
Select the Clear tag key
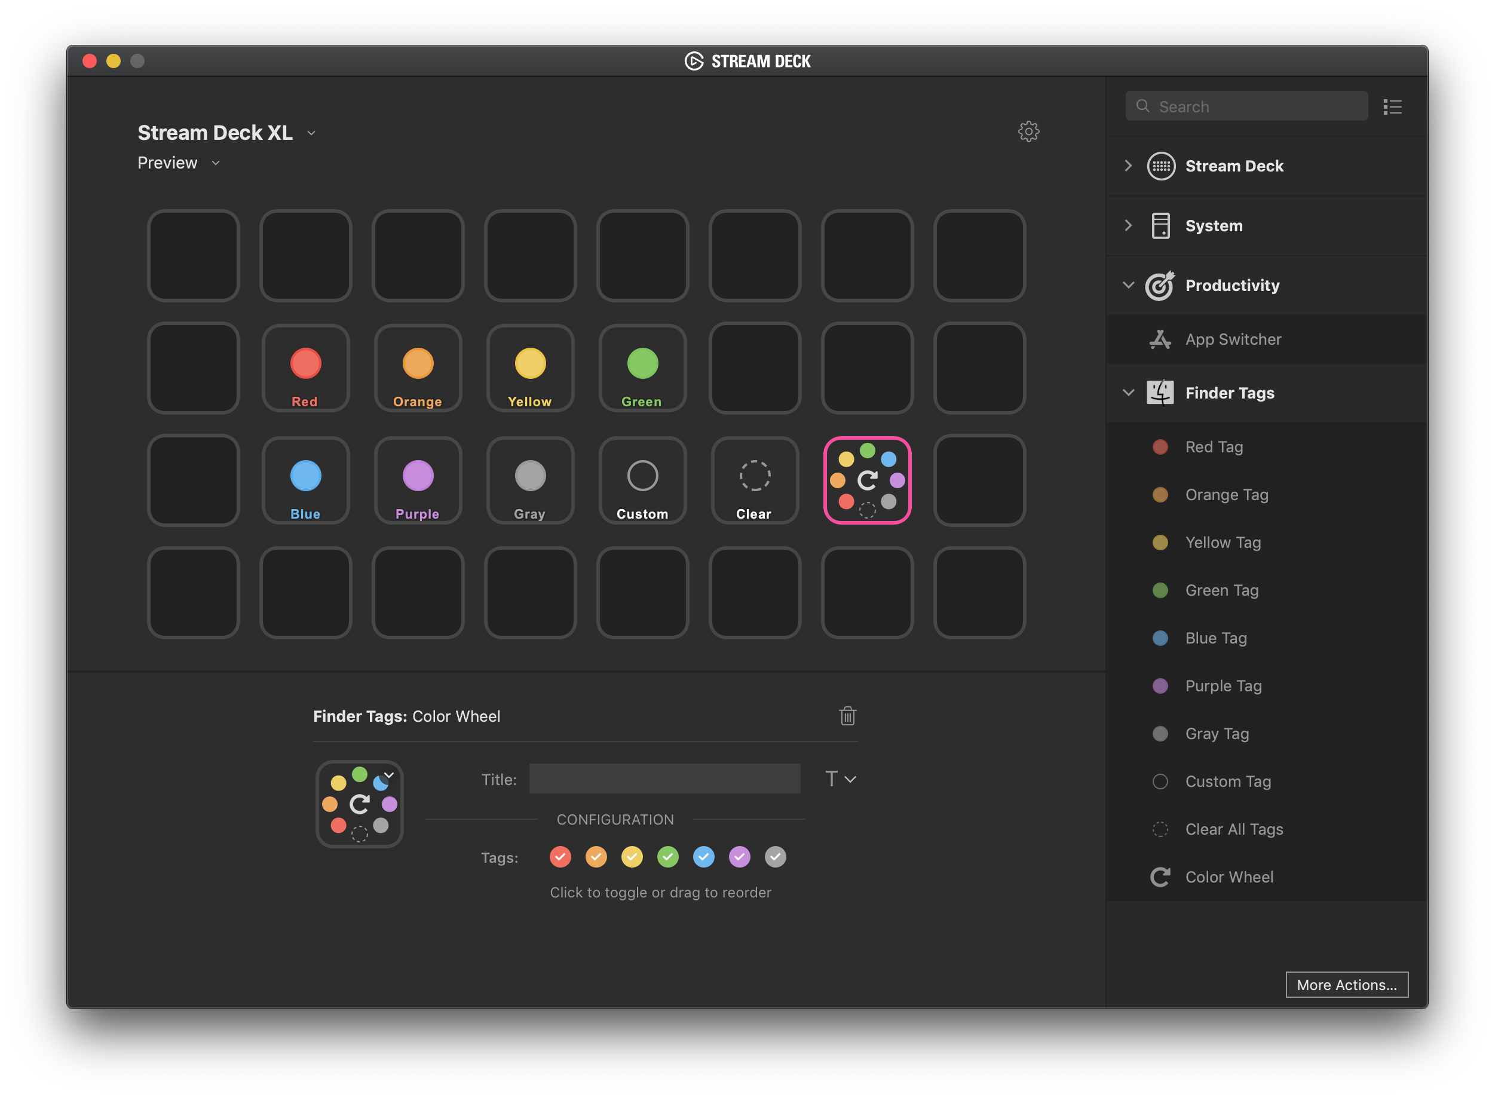755,480
